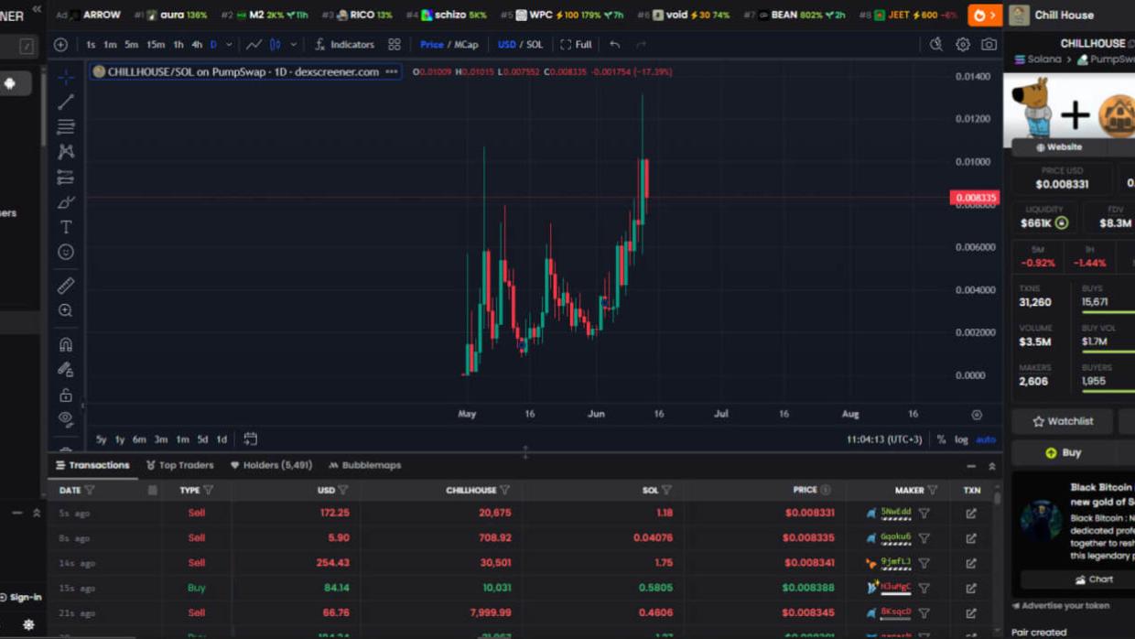Filter by CHILLHOUSE amount column
This screenshot has height=639, width=1135.
(504, 491)
